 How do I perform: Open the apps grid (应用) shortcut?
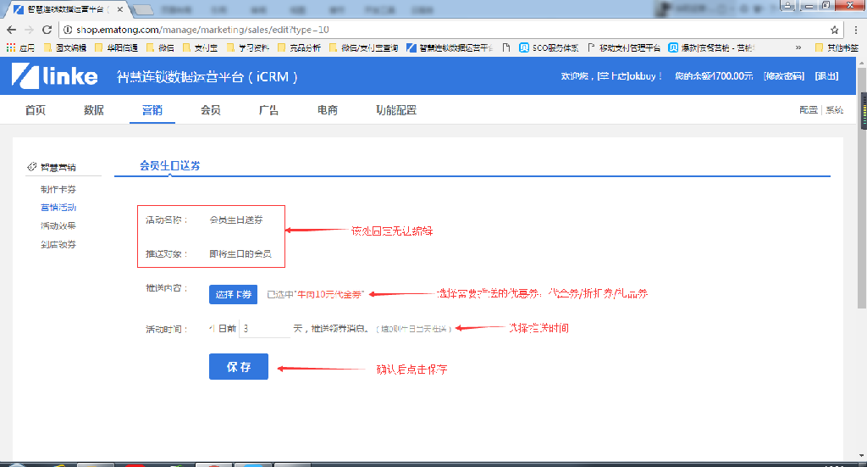(x=20, y=48)
